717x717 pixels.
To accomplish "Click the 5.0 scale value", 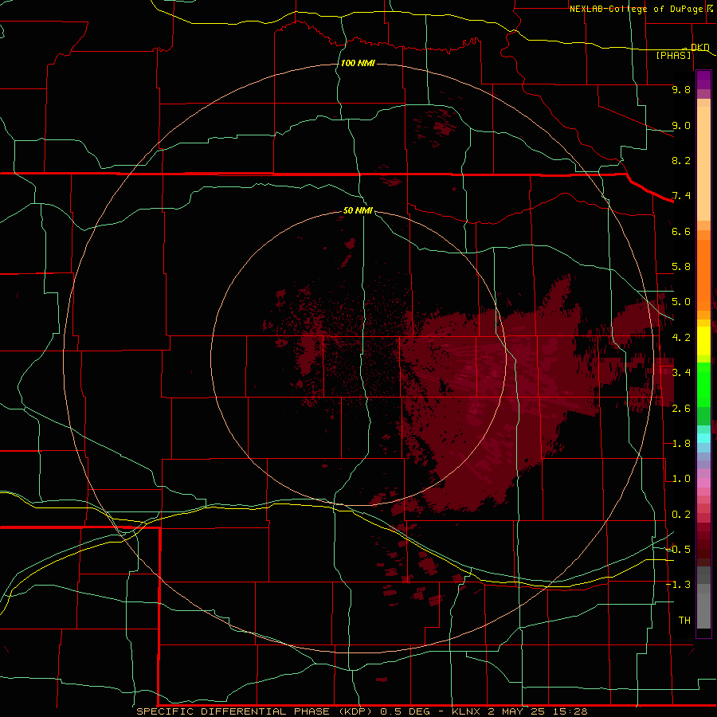I will [681, 302].
